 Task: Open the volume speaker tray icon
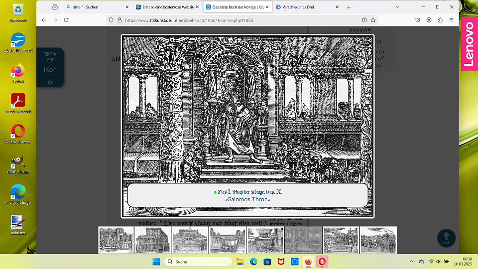438,262
